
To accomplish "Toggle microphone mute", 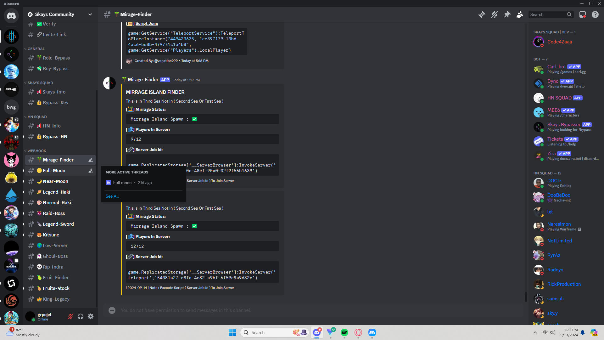I will click(70, 316).
